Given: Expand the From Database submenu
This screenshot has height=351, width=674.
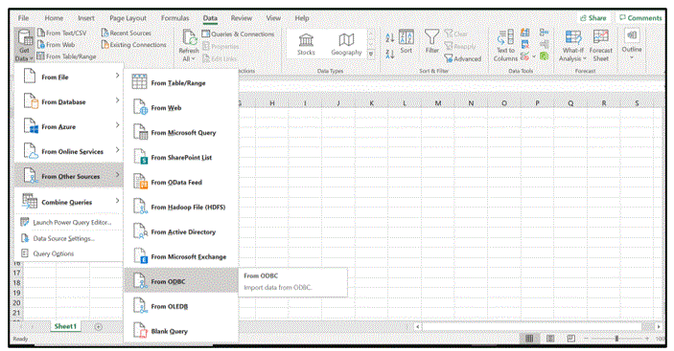Looking at the screenshot, I should pos(69,101).
